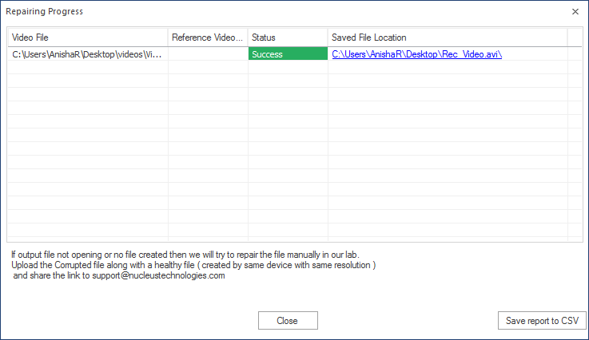This screenshot has width=589, height=340.
Task: Click the Repairing Progress title bar
Action: tap(285, 12)
